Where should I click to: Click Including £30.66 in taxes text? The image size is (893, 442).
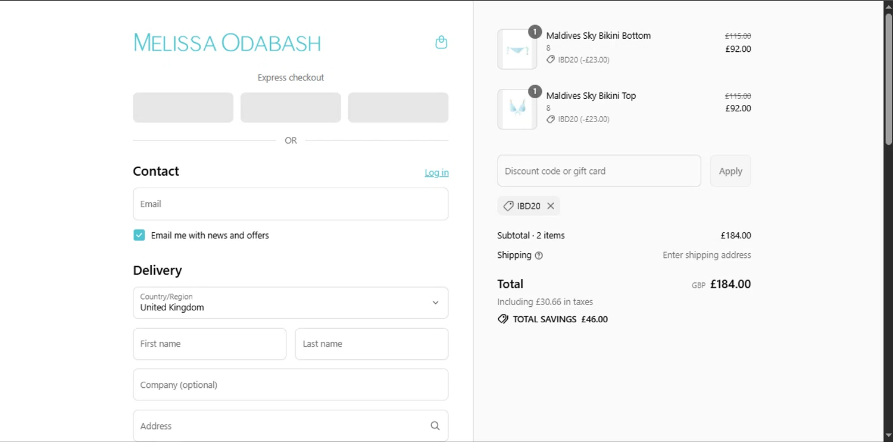(x=545, y=302)
